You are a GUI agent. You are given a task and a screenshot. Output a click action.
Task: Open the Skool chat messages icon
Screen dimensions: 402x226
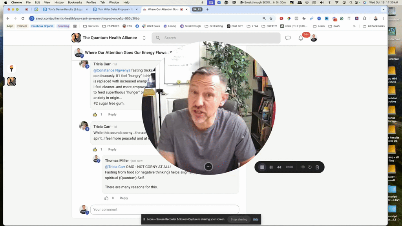coord(288,38)
